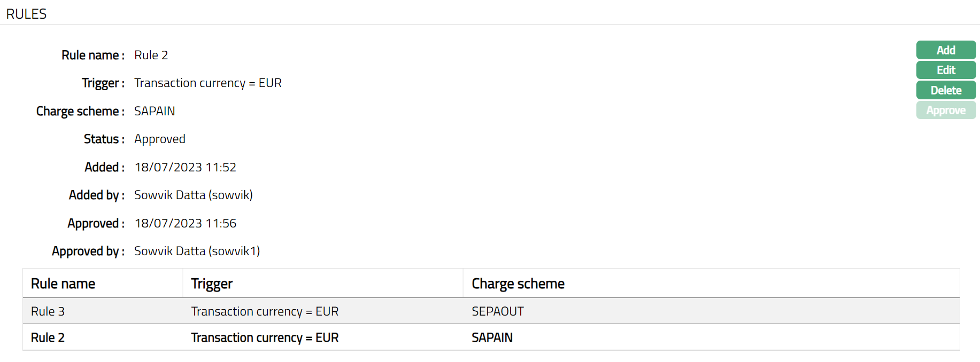
Task: Click the trigger cell of the Rule 3 row
Action: click(265, 311)
